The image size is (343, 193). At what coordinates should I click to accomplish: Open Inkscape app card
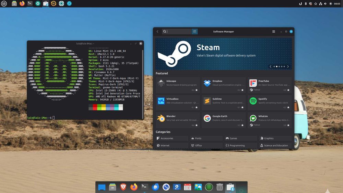coord(178,85)
